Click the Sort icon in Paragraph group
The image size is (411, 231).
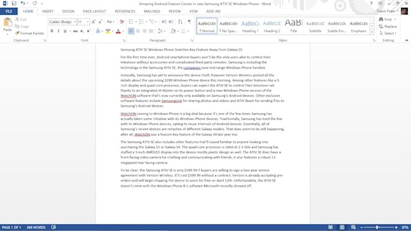coord(180,22)
